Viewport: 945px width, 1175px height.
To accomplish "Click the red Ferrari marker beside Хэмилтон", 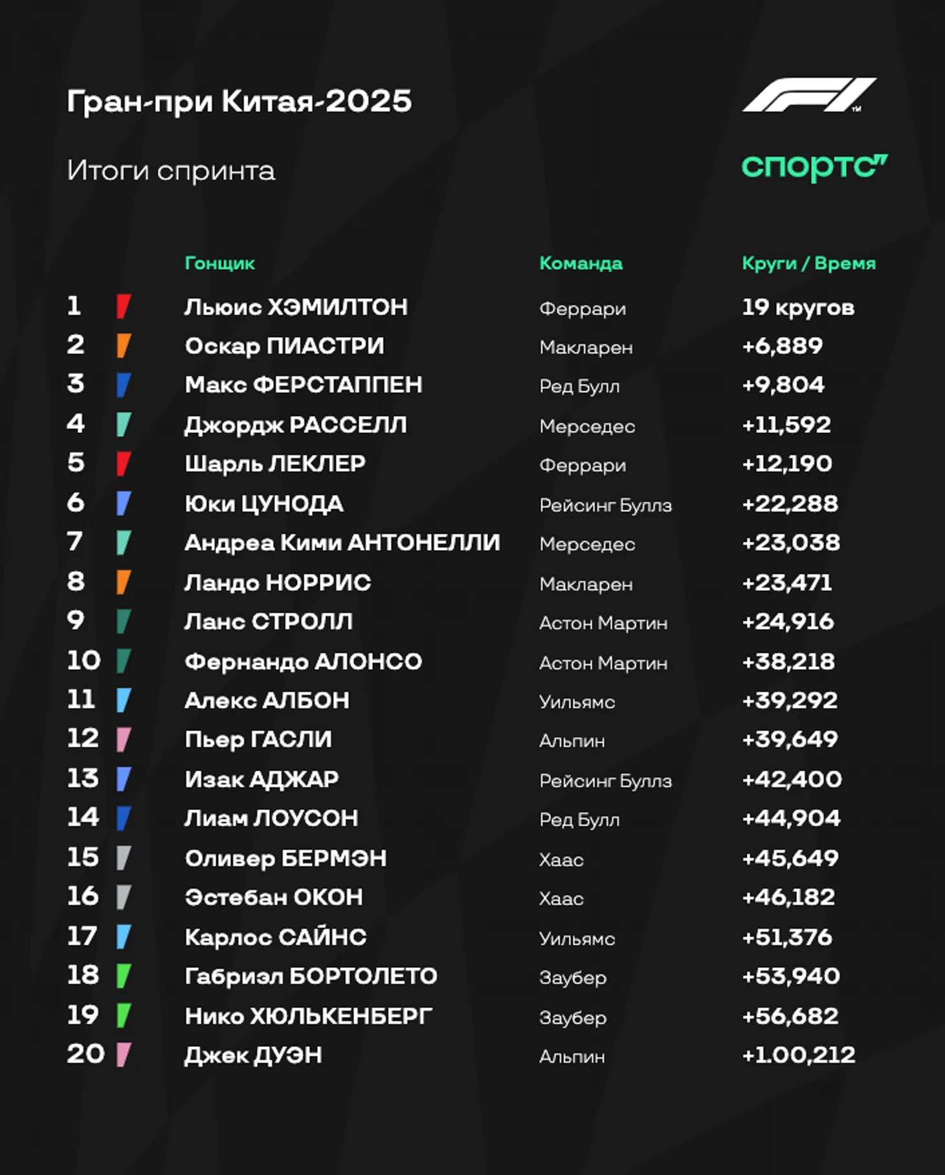I will (124, 307).
